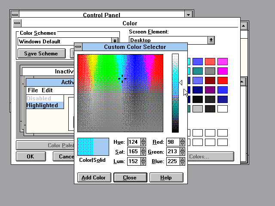Open the Color dialog control menu box
The image size is (275, 206).
point(17,23)
